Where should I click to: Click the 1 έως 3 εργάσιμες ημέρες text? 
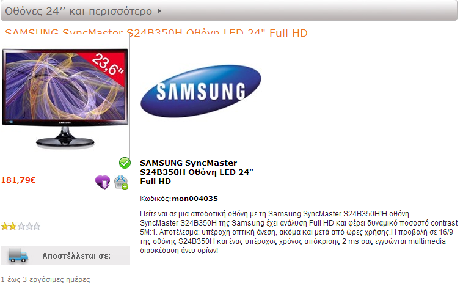pos(45,279)
